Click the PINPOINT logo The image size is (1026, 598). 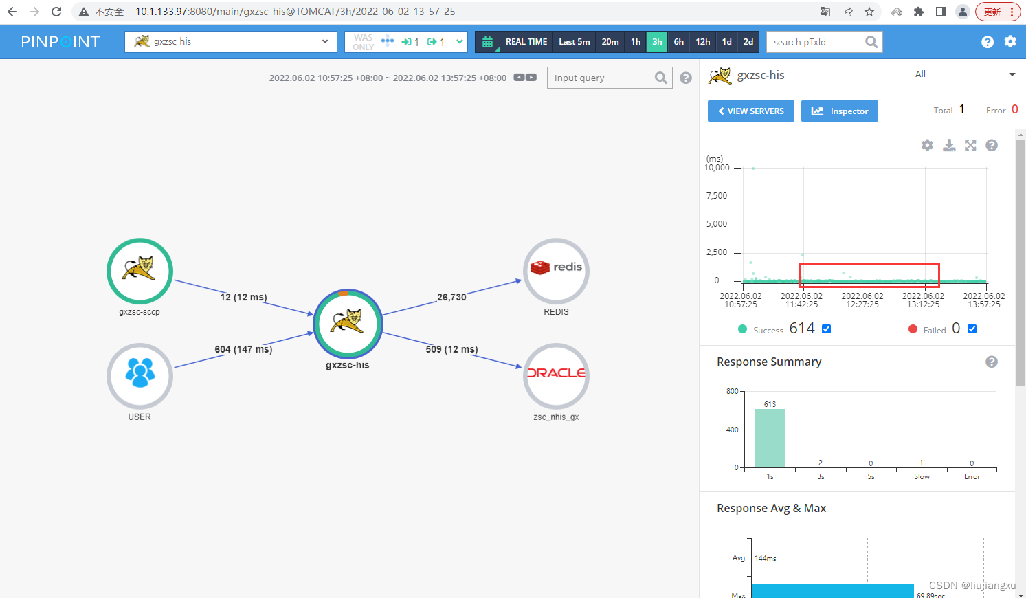60,42
